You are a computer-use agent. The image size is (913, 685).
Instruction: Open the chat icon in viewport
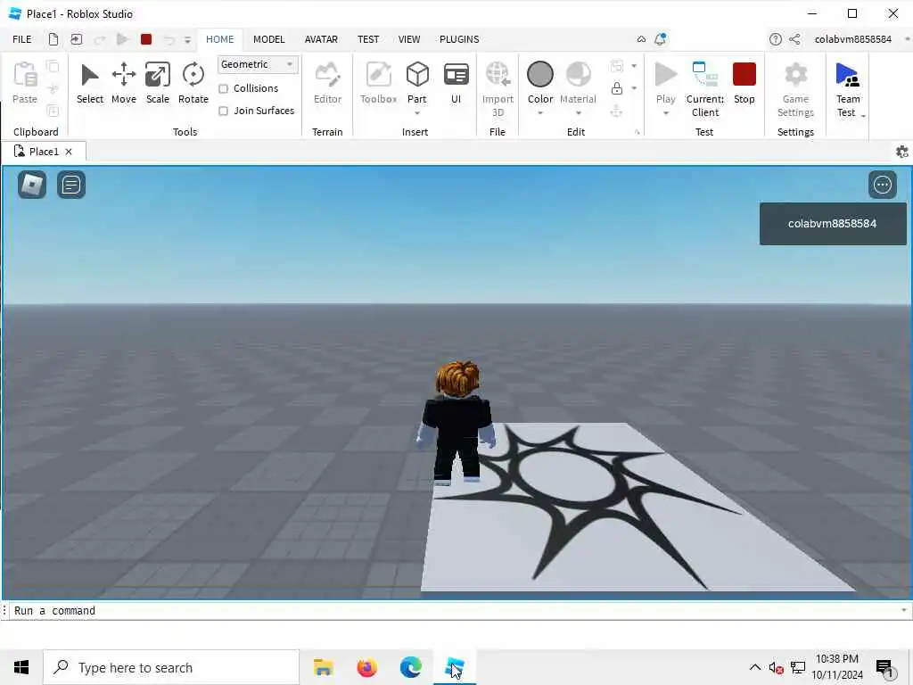[x=71, y=185]
